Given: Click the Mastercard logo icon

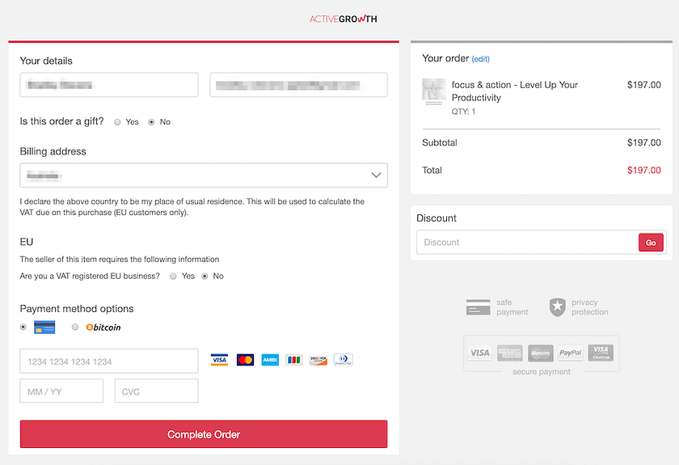Looking at the screenshot, I should pos(245,360).
